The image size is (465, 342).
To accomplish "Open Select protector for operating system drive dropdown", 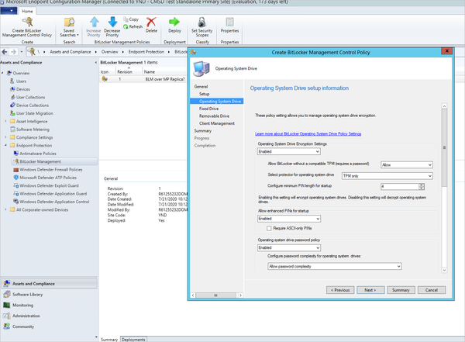I will click(x=387, y=176).
